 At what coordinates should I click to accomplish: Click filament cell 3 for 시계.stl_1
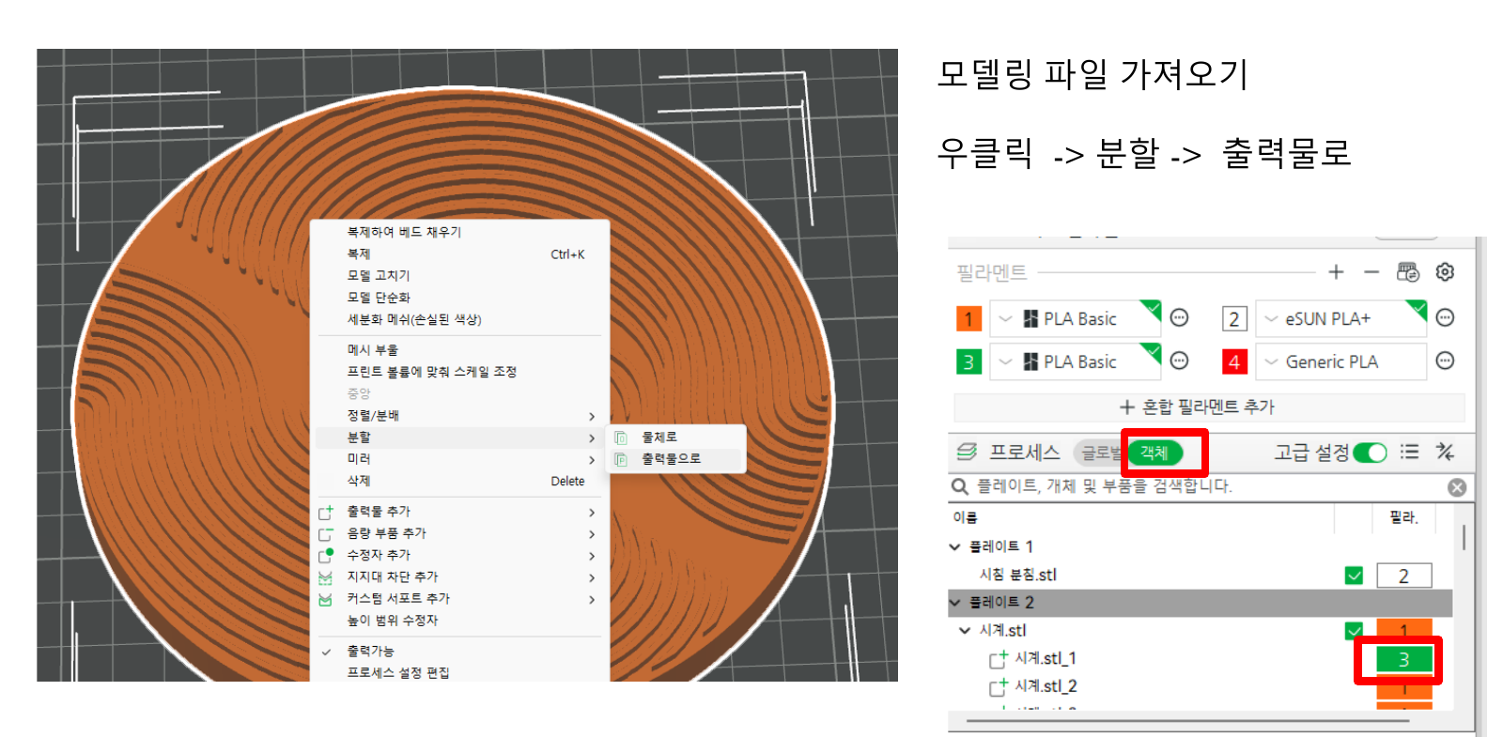coord(1403,659)
